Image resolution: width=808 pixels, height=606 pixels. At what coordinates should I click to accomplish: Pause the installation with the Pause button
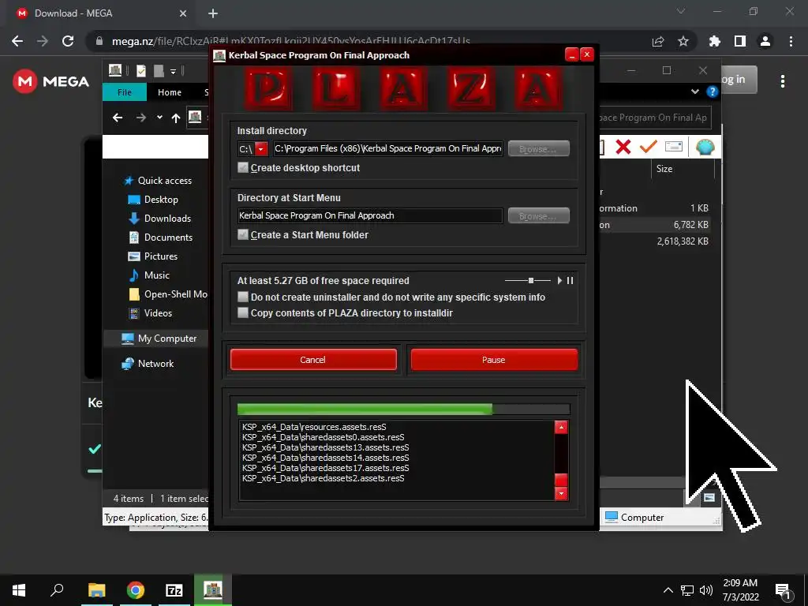[494, 360]
